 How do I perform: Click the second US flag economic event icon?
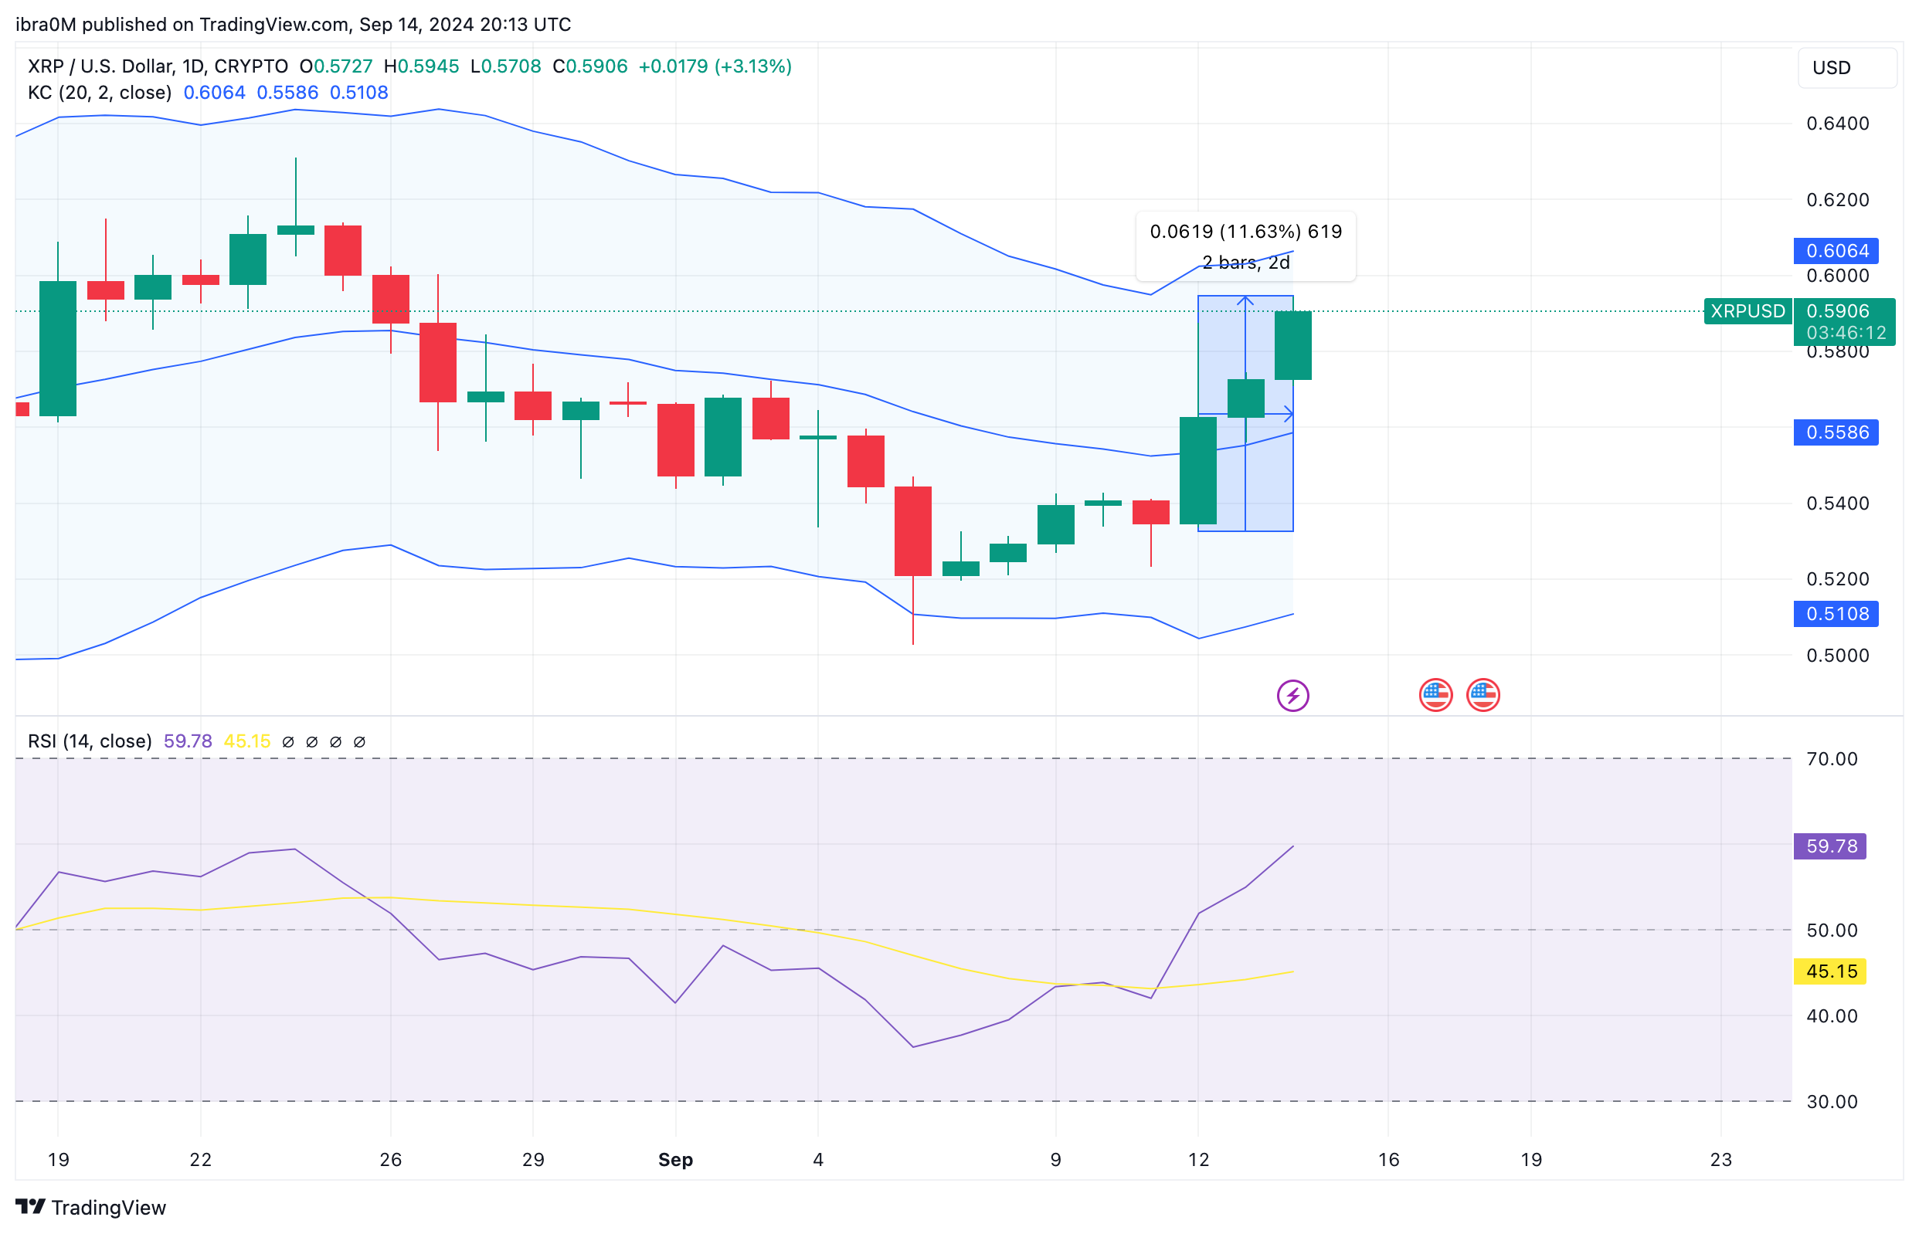(1483, 695)
